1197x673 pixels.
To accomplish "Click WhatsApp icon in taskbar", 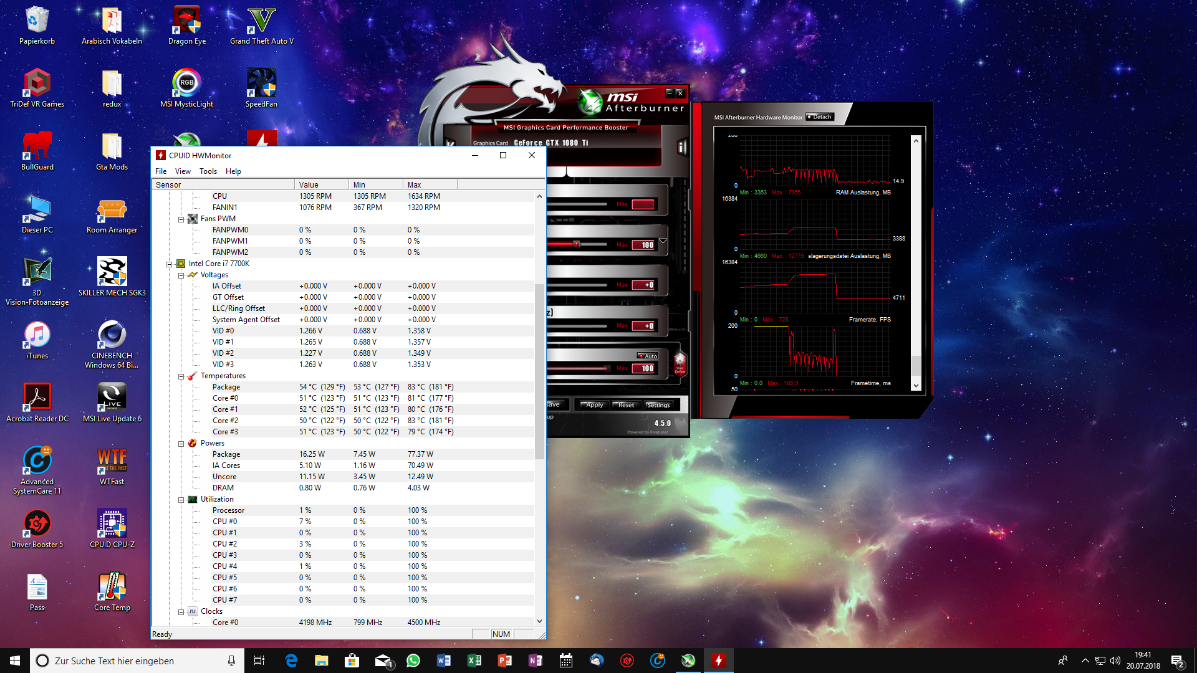I will (413, 661).
